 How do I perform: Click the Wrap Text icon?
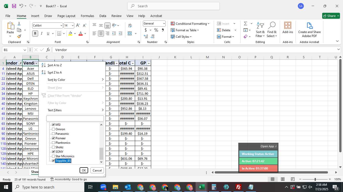130,25
